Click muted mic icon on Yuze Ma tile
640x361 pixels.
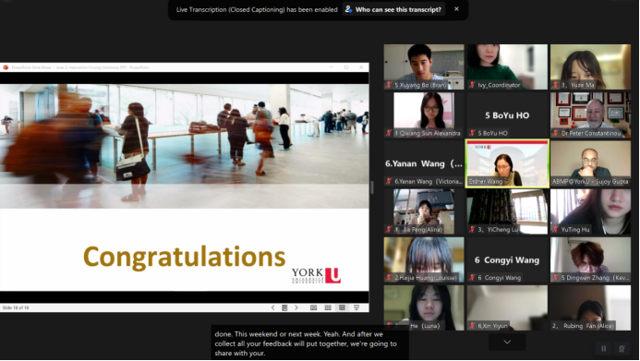(556, 85)
